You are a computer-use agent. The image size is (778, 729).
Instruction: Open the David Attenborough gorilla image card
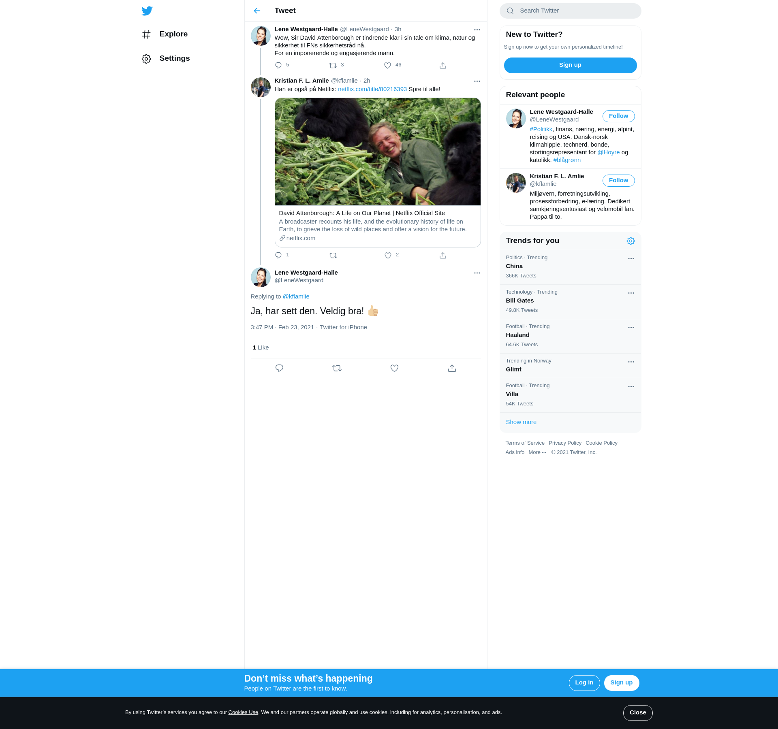[378, 151]
